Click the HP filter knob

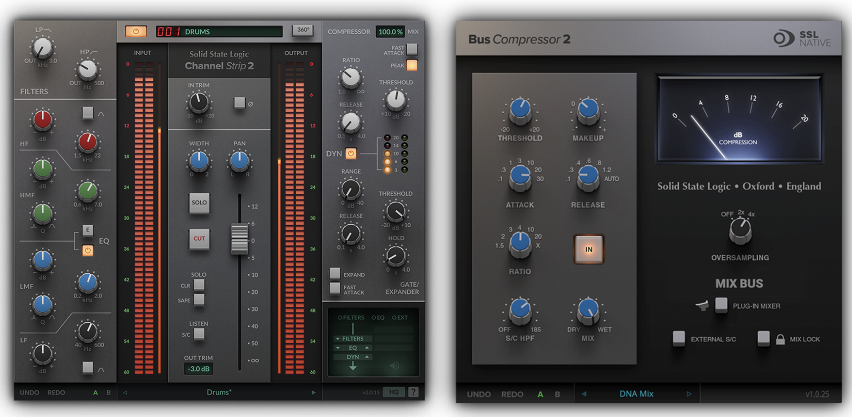coord(87,70)
